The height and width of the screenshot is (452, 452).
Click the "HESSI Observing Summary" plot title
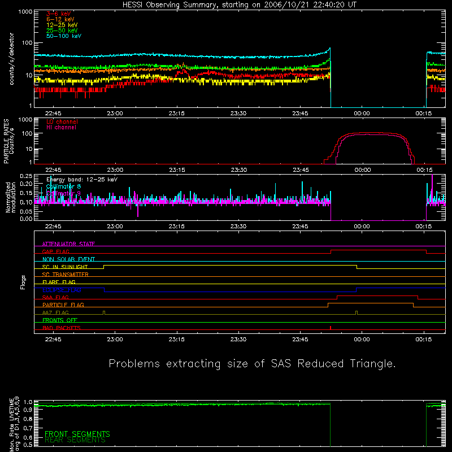[239, 5]
